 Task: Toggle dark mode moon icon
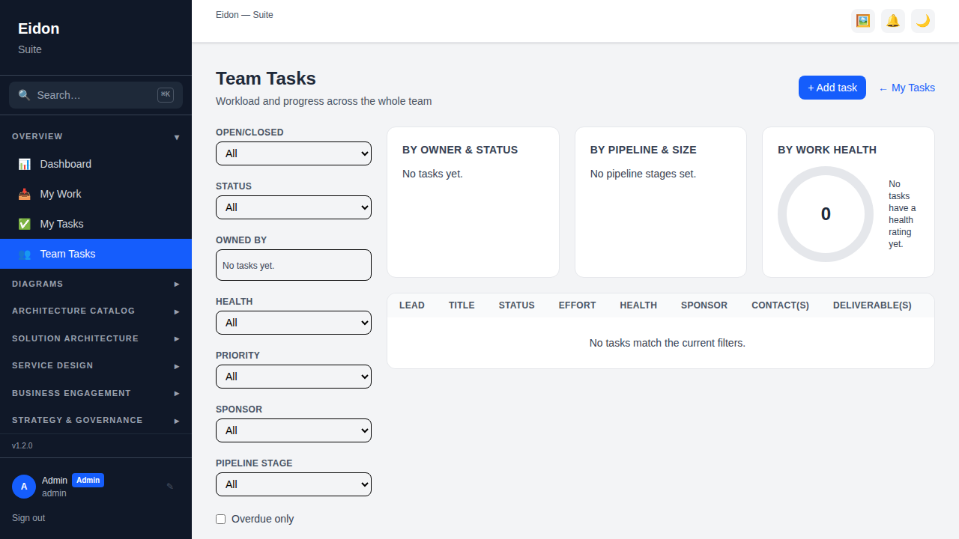(923, 21)
